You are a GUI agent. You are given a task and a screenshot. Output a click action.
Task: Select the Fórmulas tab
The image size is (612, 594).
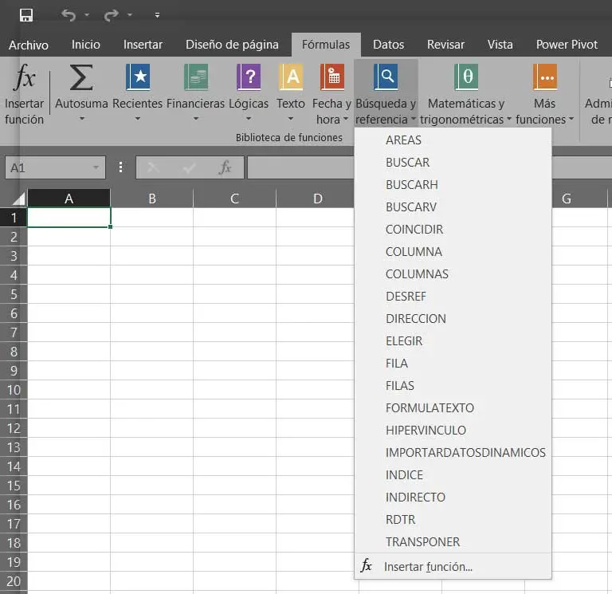[x=326, y=45]
